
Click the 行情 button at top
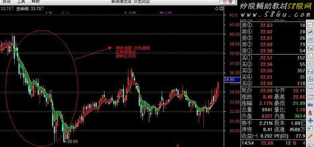[x=228, y=2]
